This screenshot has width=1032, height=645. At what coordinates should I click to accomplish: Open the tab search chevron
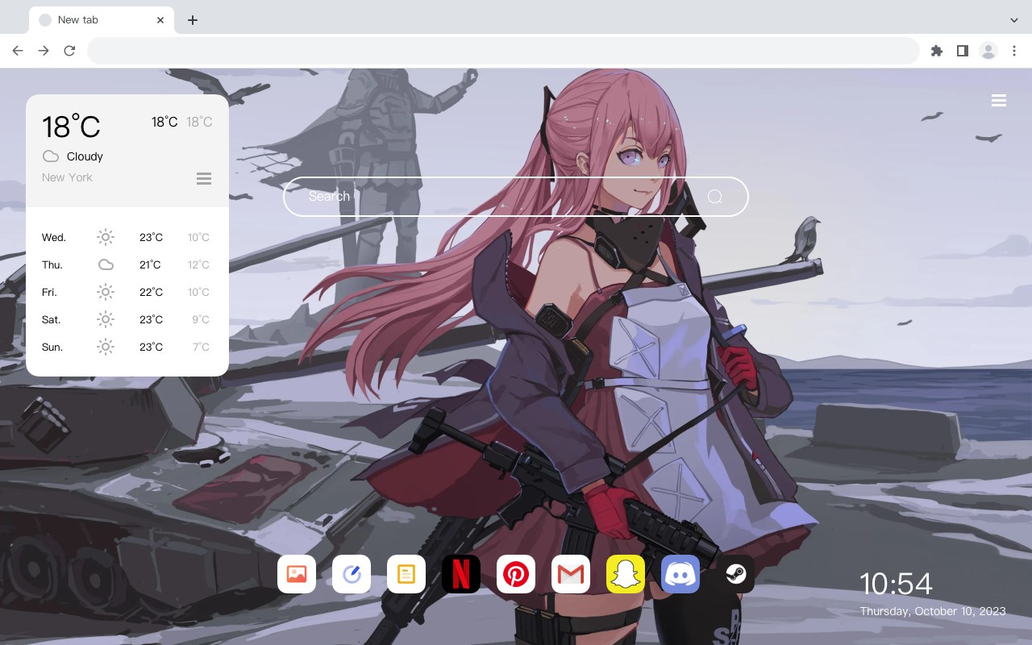pyautogui.click(x=1014, y=20)
